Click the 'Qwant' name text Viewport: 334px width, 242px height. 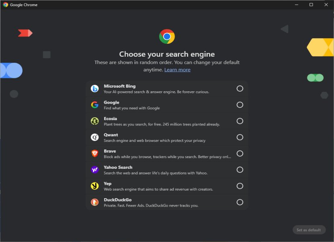pos(111,135)
